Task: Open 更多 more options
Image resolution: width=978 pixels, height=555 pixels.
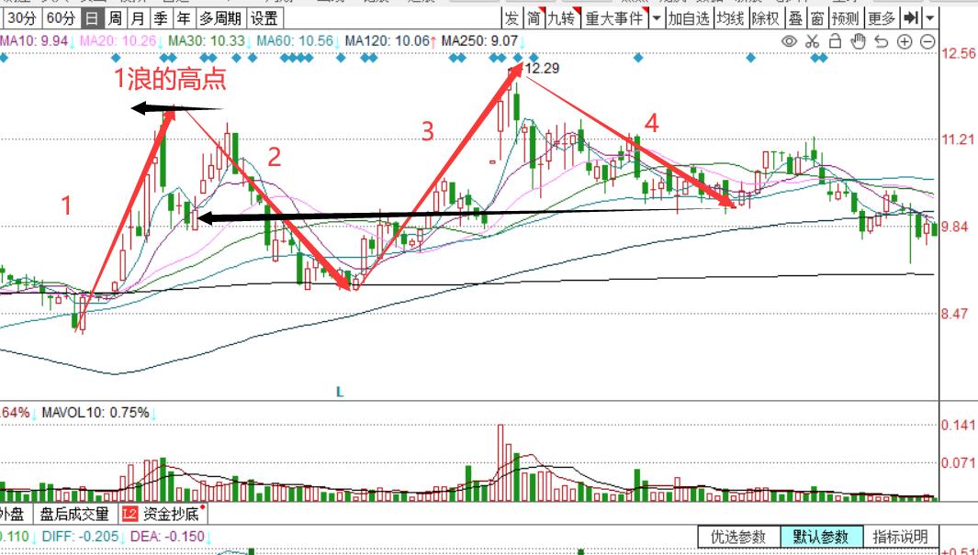Action: coord(882,18)
